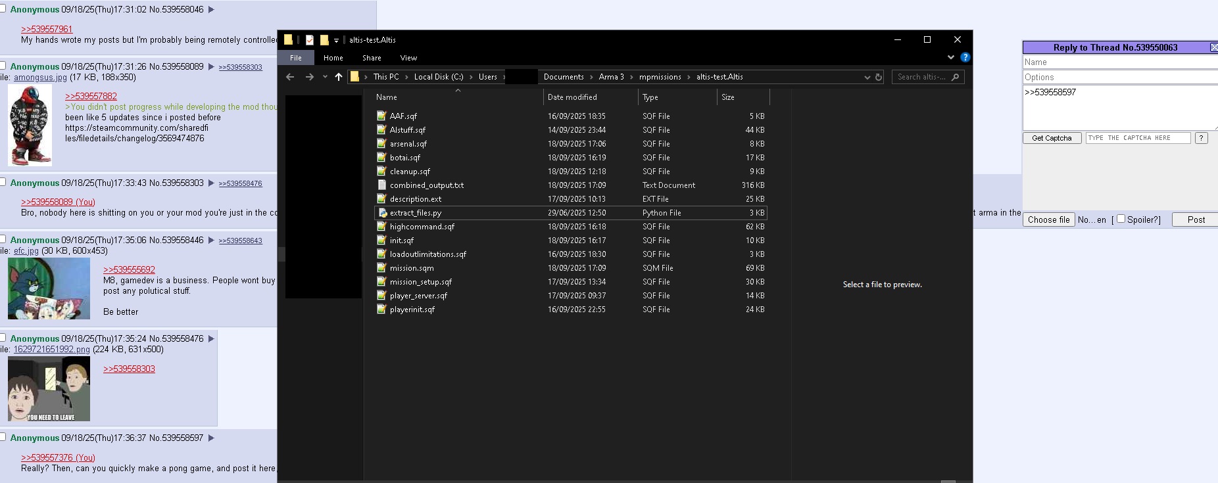Open the Share ribbon tab
The image size is (1218, 483).
[372, 58]
